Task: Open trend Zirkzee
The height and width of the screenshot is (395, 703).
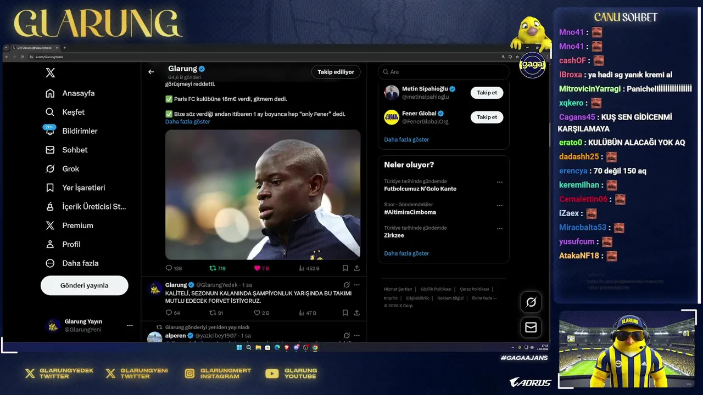Action: (394, 235)
